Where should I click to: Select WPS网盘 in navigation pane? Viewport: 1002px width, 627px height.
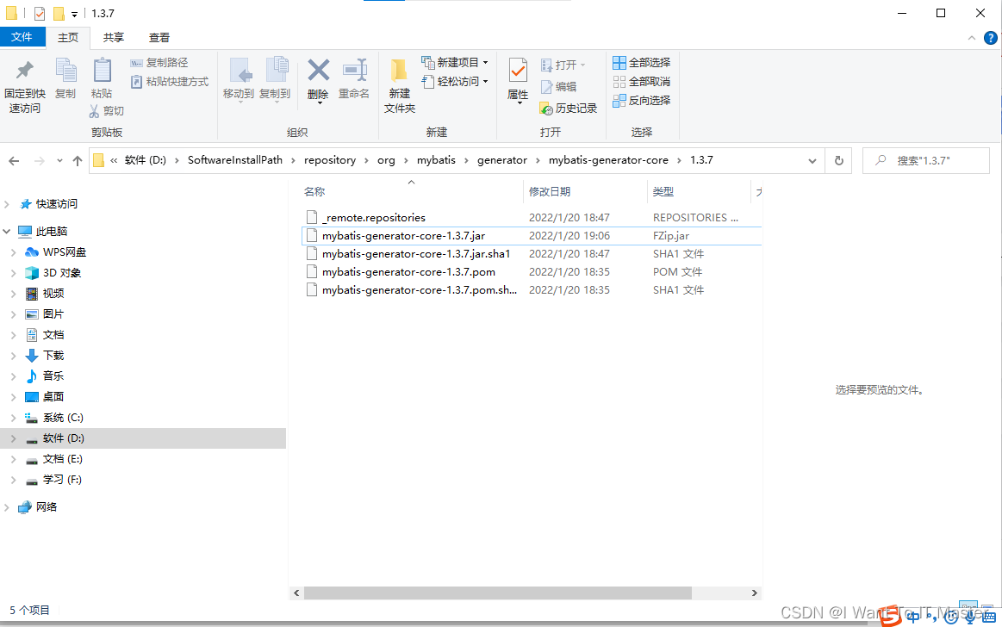click(64, 252)
